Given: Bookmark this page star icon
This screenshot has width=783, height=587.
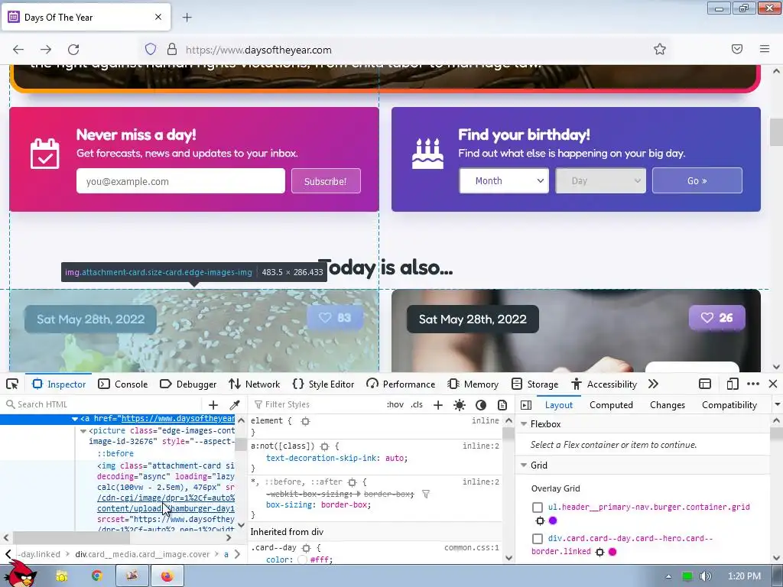Looking at the screenshot, I should click(660, 49).
